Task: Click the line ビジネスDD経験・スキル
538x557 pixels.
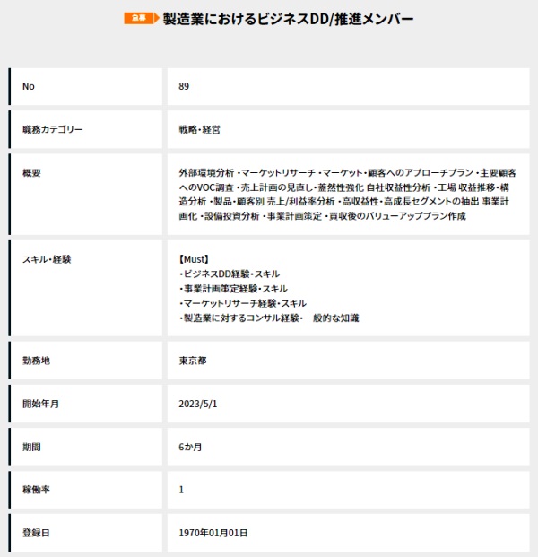Action: tap(230, 274)
